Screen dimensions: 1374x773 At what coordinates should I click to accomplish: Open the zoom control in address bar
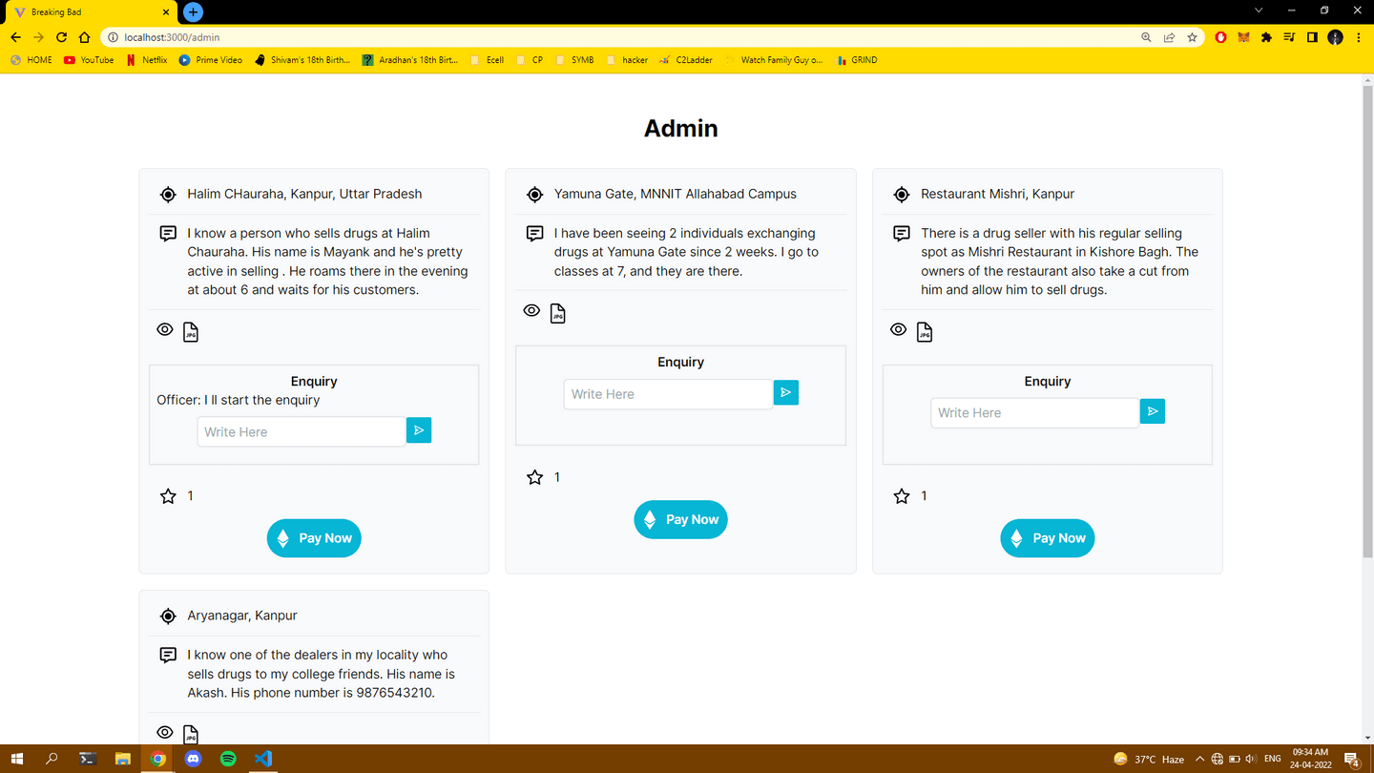click(x=1146, y=37)
